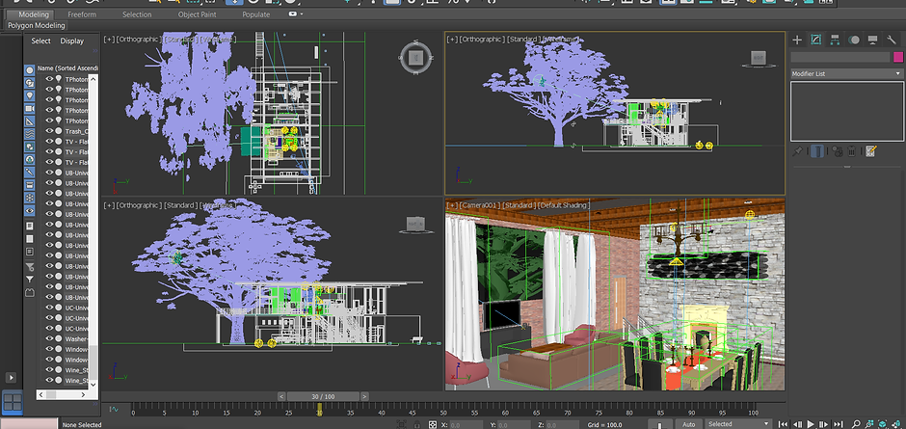Open the [Camera001] viewport view menu

479,205
